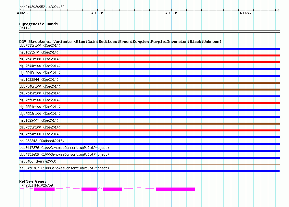Click the first magenta exon of FAM95B1
This screenshot has height=207, width=289.
pos(44,189)
